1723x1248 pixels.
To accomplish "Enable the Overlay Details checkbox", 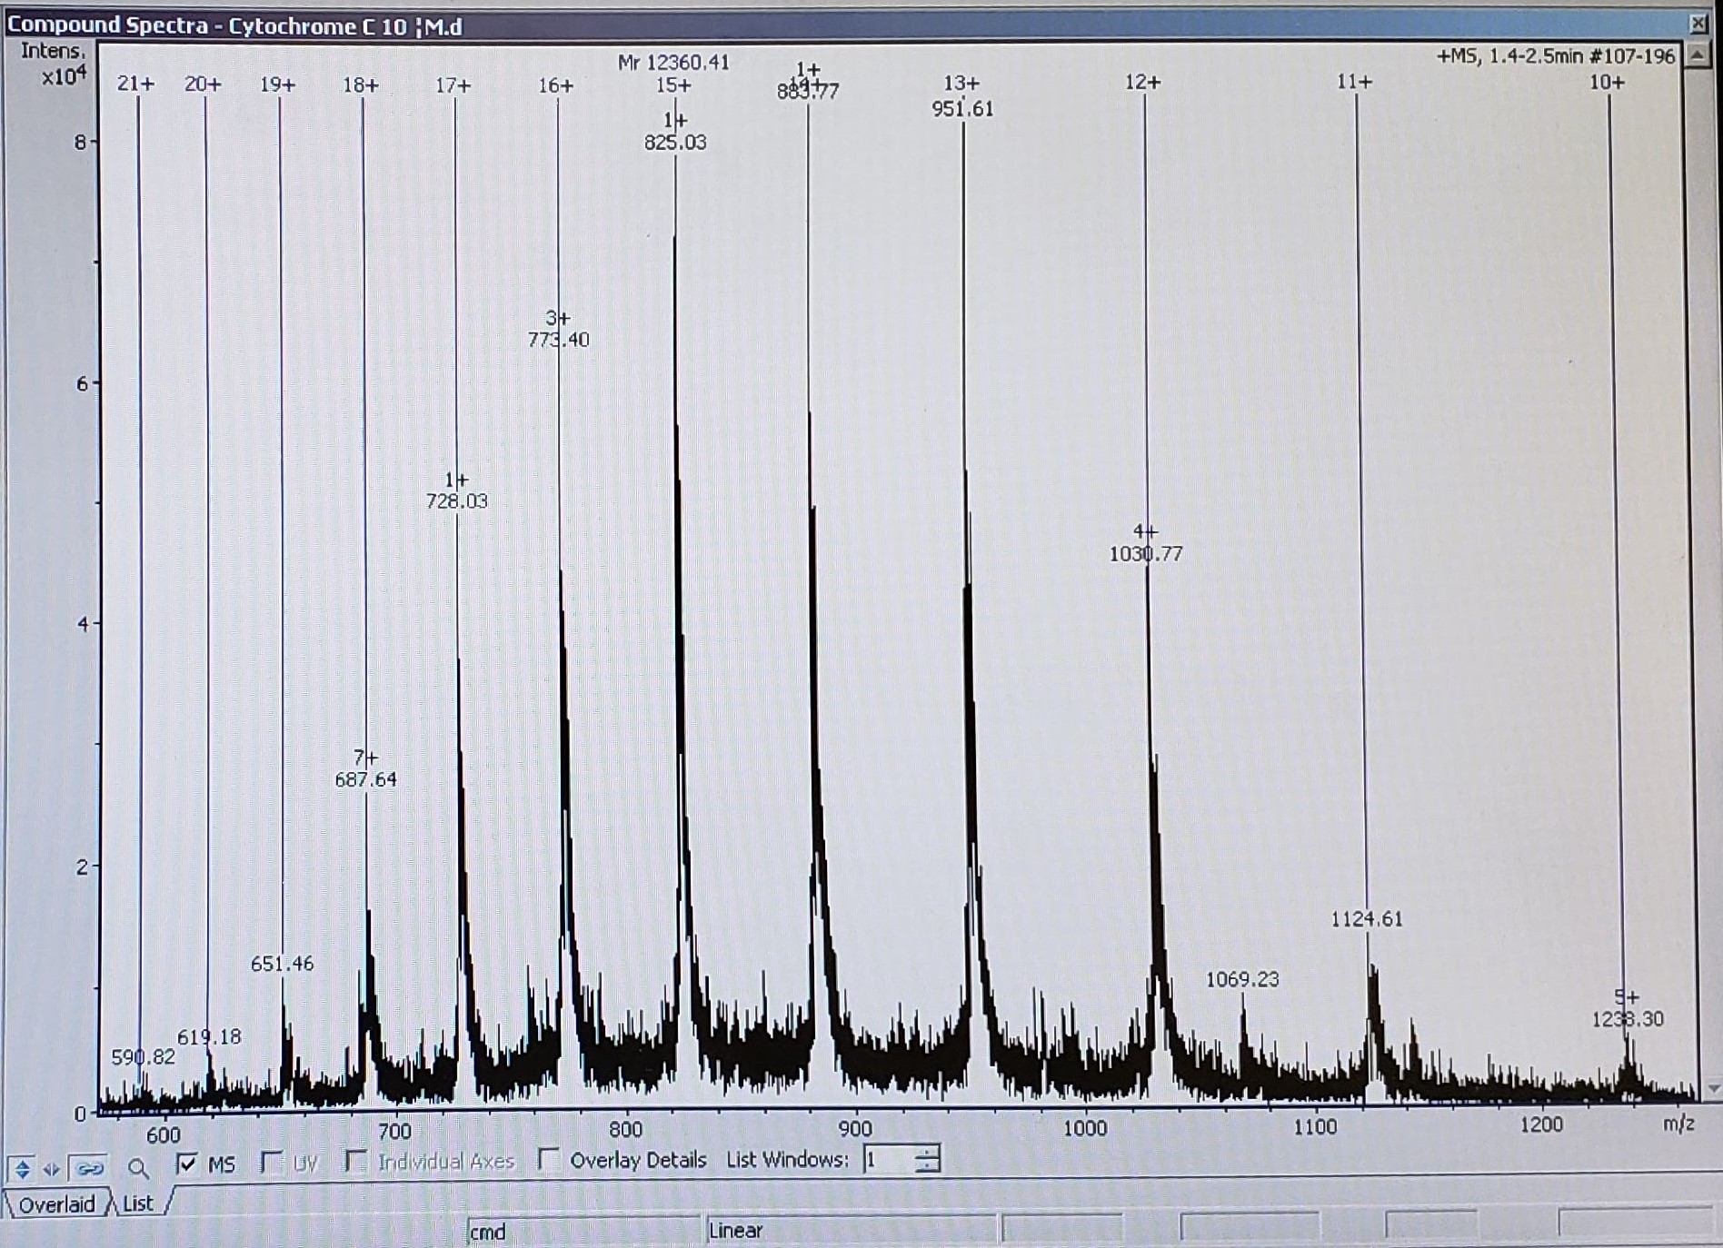I will (548, 1159).
